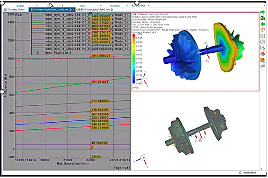
Task: Click the viewport layout grid icon
Action: pos(263,36)
